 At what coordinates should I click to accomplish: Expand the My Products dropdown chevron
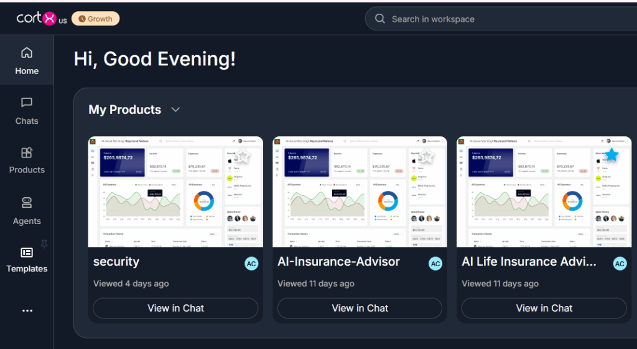[175, 109]
